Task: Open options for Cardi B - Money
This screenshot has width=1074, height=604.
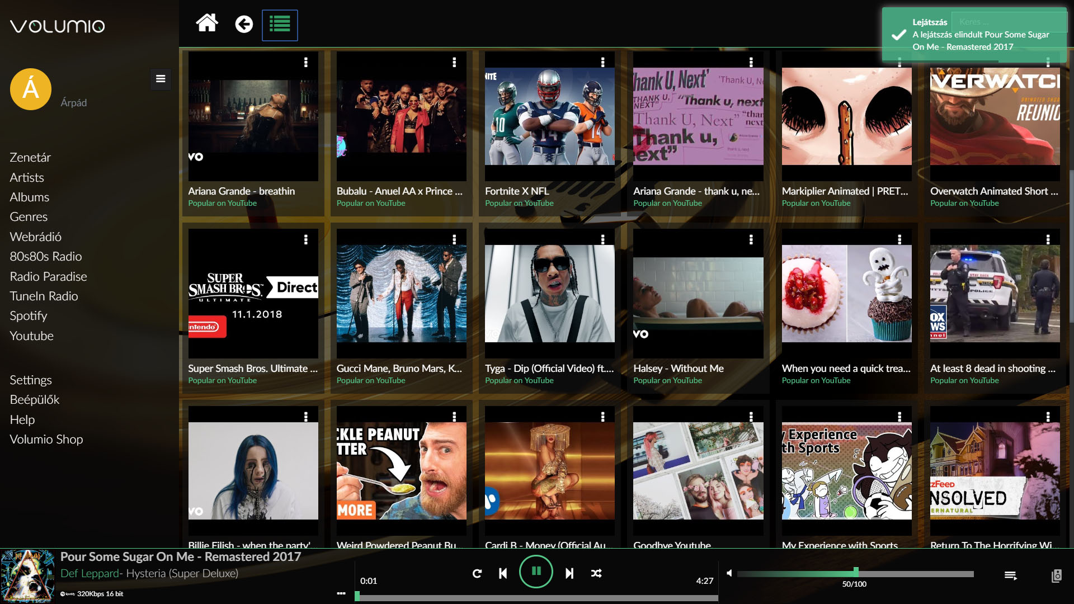Action: [x=602, y=417]
